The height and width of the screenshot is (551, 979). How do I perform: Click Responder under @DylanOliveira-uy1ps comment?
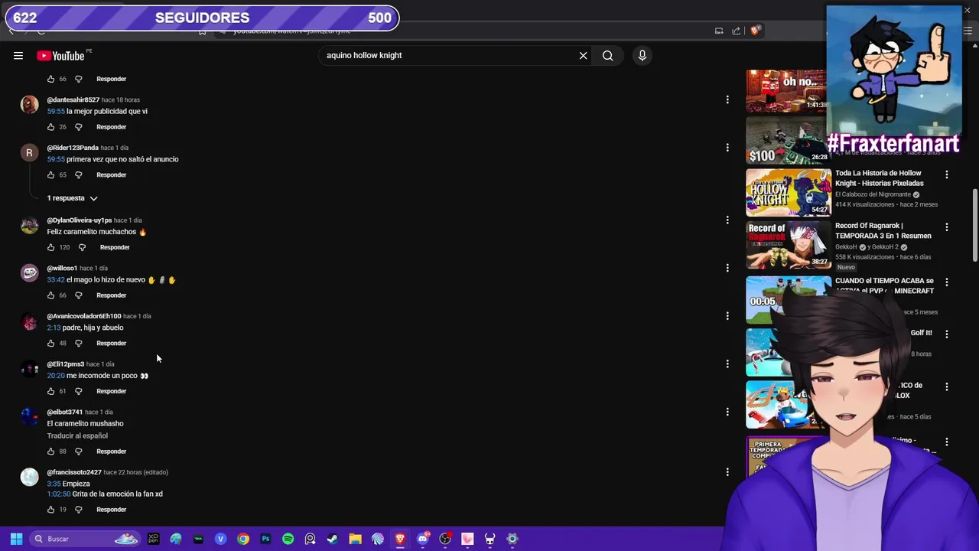pyautogui.click(x=115, y=247)
